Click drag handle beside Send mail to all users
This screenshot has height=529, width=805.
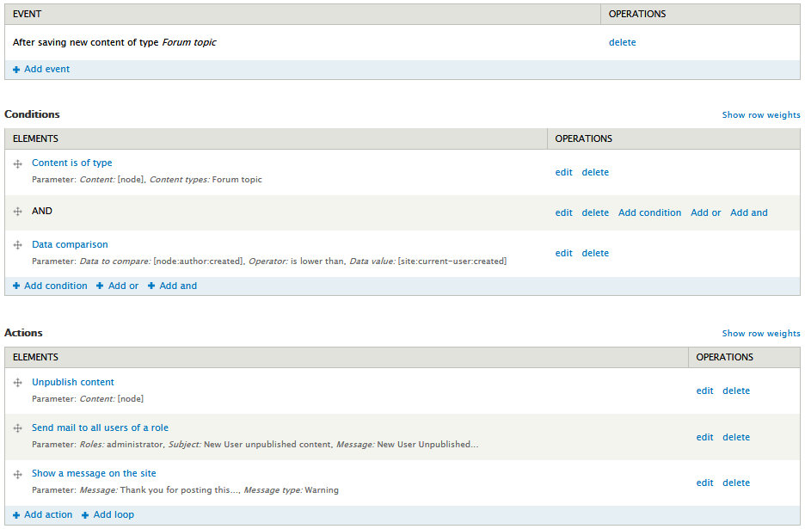click(17, 428)
